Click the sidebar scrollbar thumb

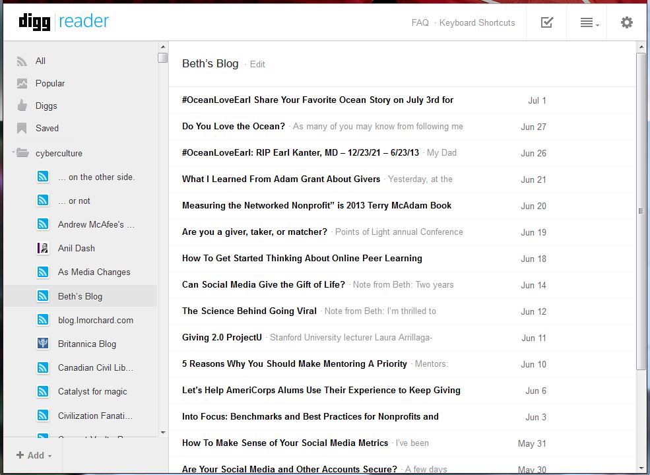[x=163, y=57]
